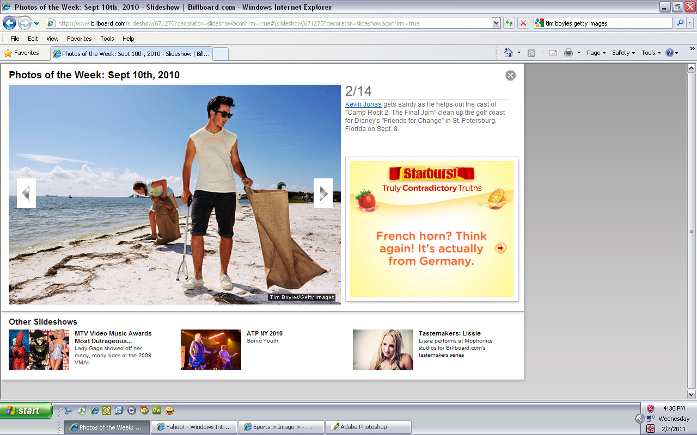Switch to Yahoo! Windows Internet Explorer taskbar button
This screenshot has width=697, height=435.
pyautogui.click(x=194, y=427)
